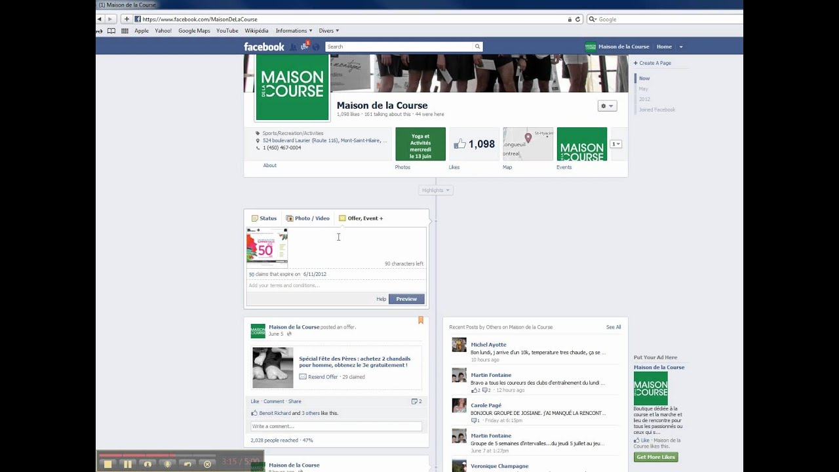Open the Events tile
Screen dimensions: 839x472
coord(582,144)
